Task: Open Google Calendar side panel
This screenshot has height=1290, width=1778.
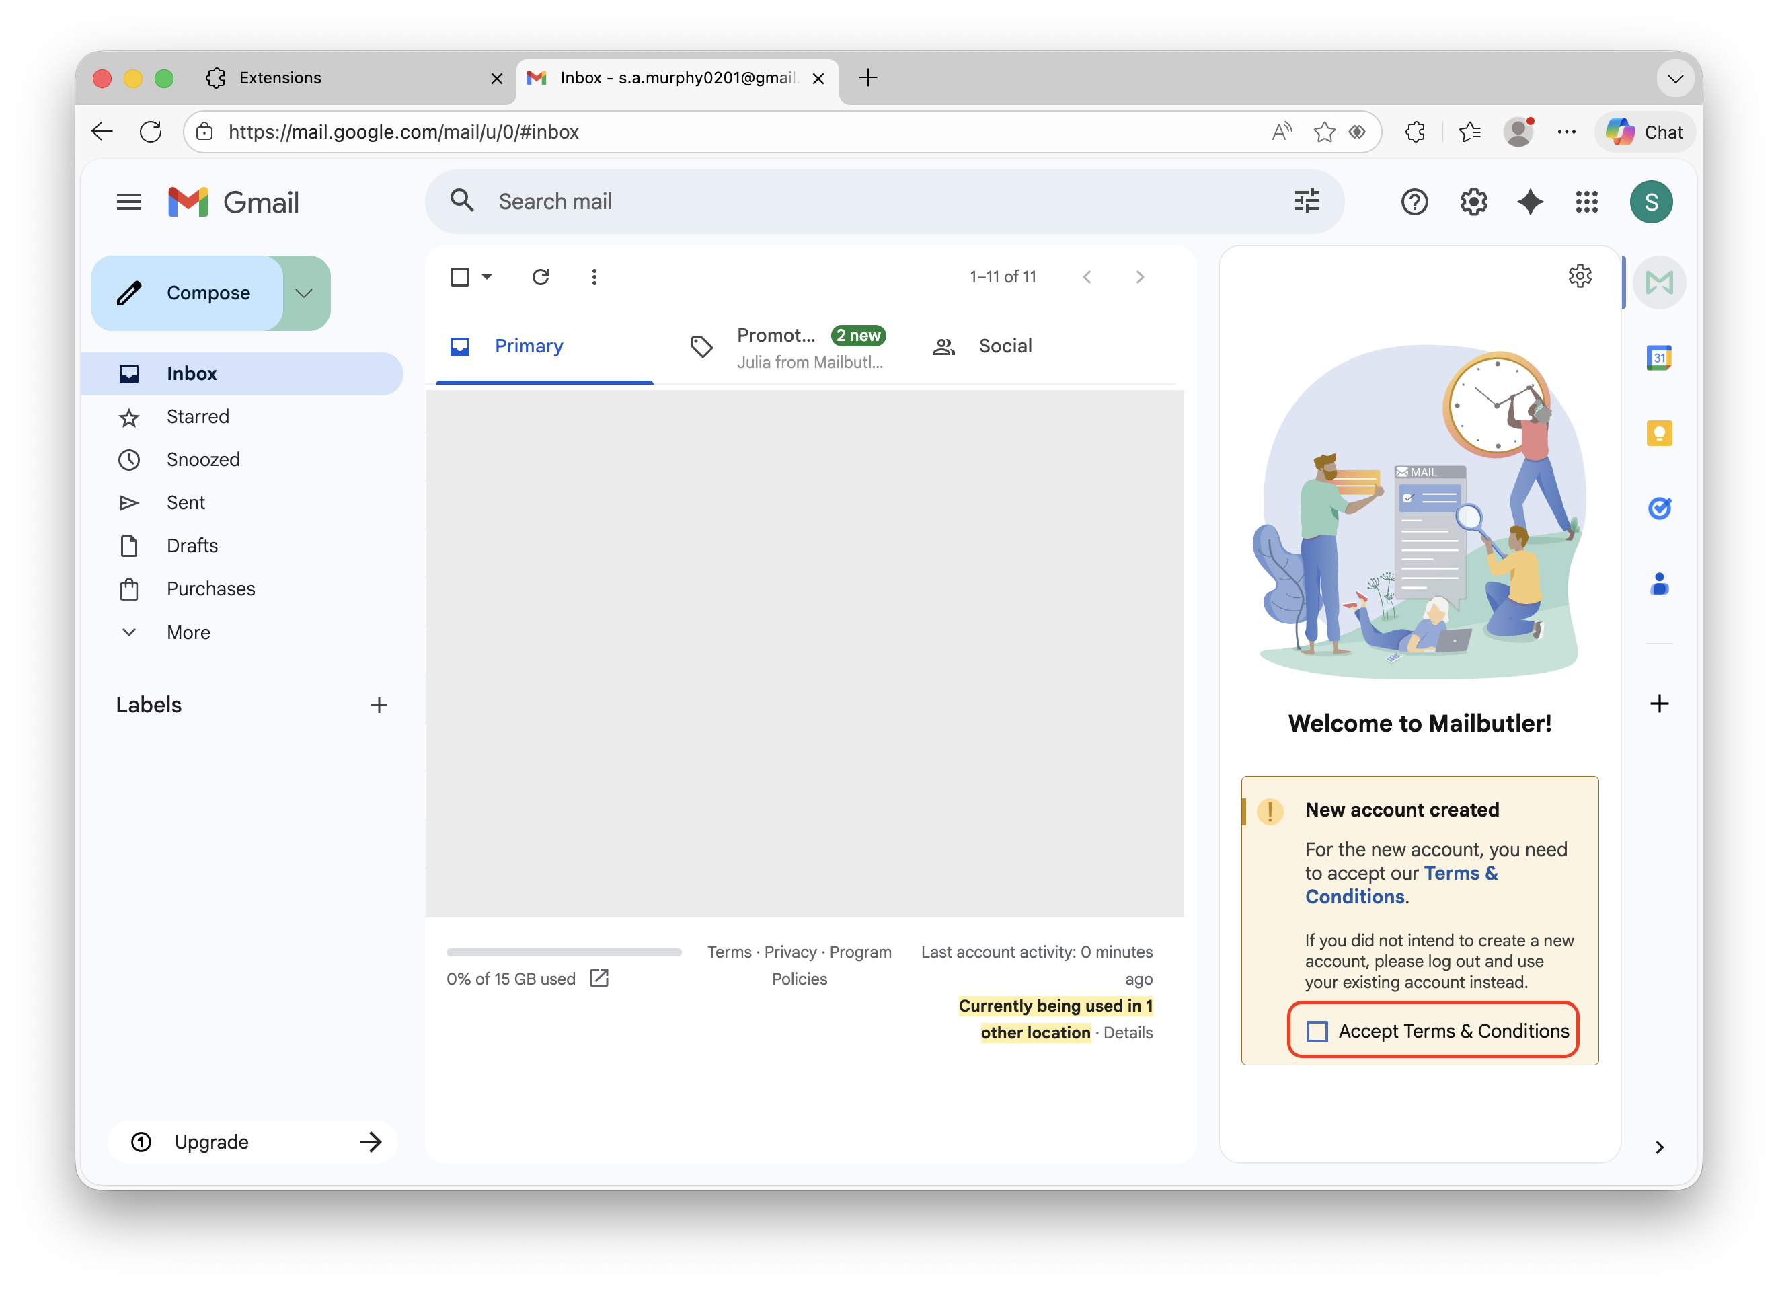Action: point(1659,358)
